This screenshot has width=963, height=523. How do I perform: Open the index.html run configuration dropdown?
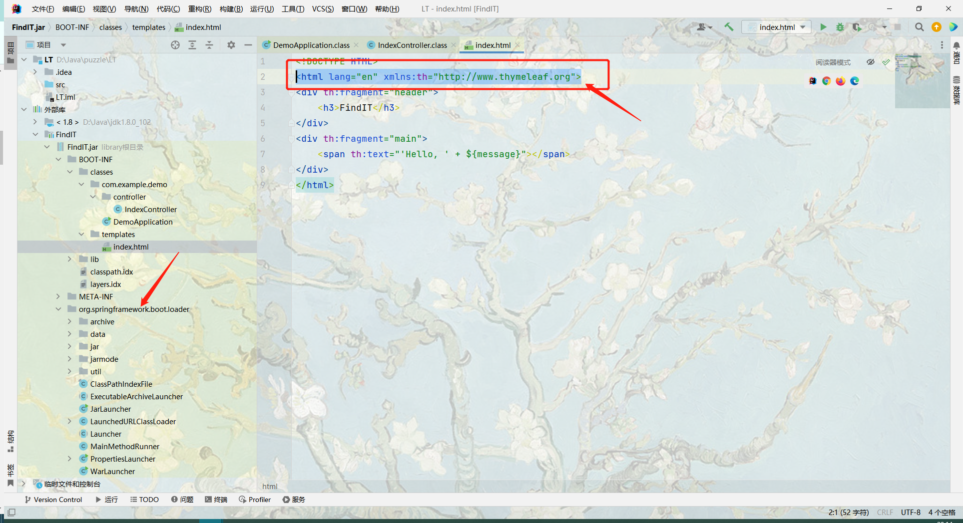pos(776,27)
